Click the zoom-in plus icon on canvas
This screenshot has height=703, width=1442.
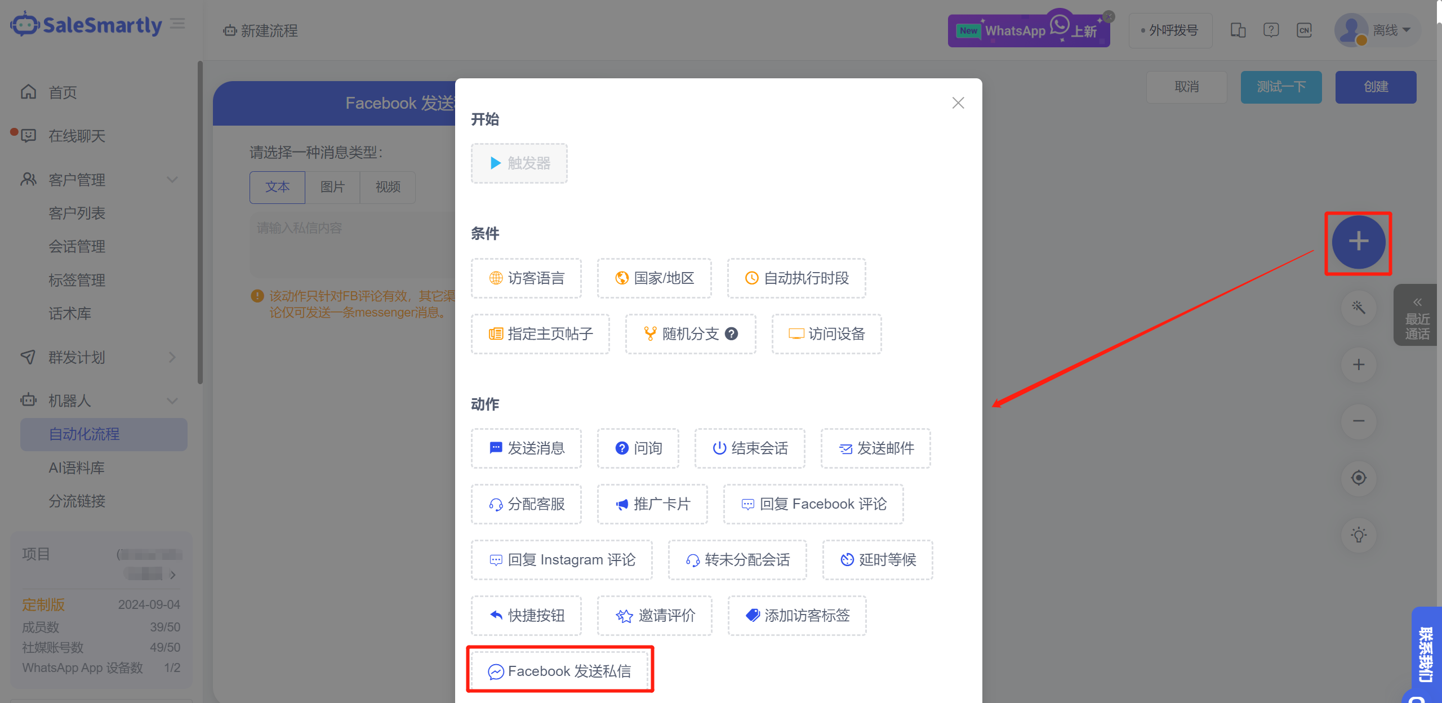tap(1358, 364)
